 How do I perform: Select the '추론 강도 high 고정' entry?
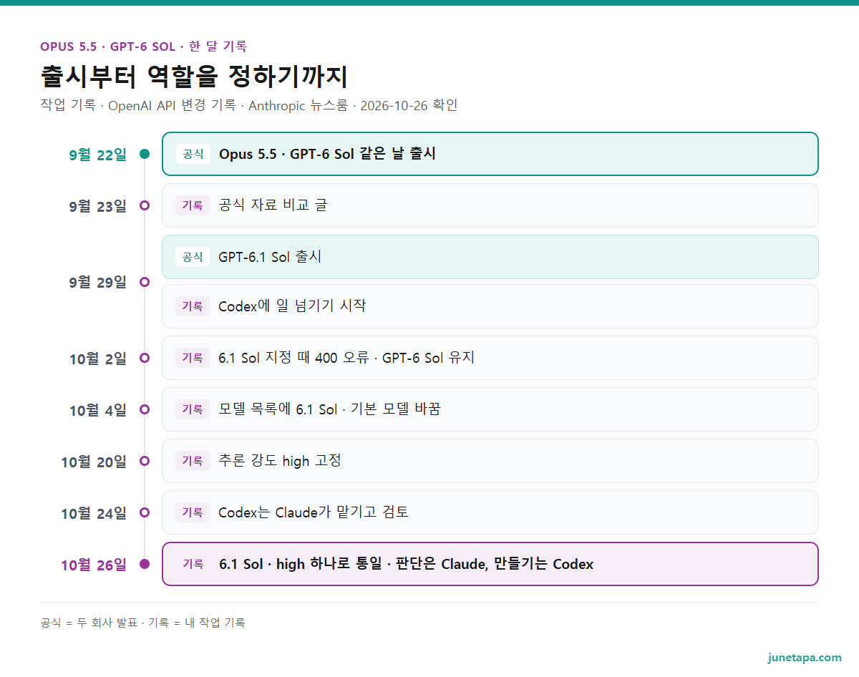tap(490, 461)
